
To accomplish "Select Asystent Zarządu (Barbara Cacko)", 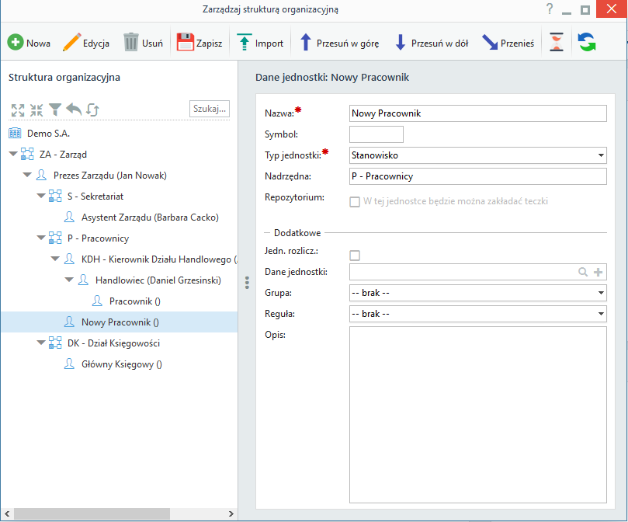I will (x=150, y=217).
